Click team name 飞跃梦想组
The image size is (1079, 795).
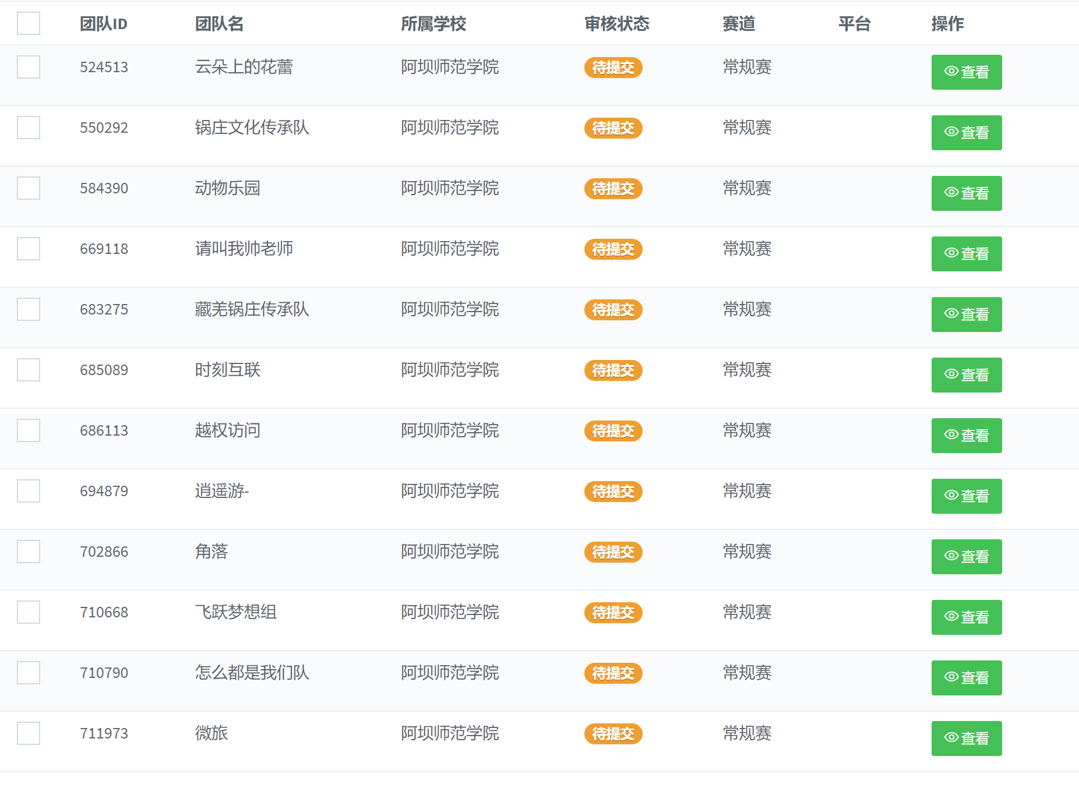tap(236, 612)
